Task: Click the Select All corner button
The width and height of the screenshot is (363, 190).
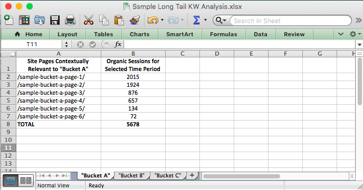Action: pos(8,54)
